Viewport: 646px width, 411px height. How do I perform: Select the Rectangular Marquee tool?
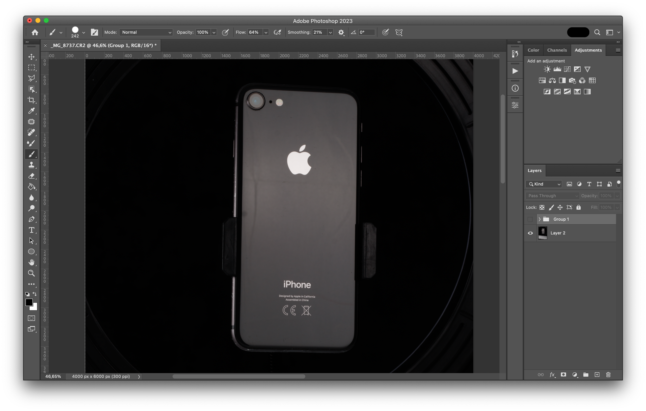click(x=31, y=68)
